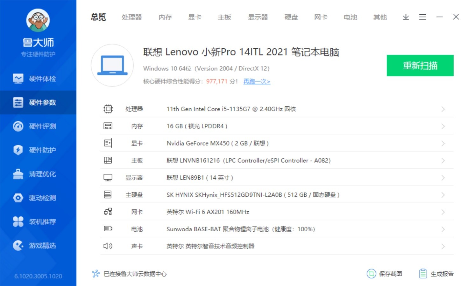468x286 pixels.
Task: Click "已连接鲁大师云数据中心" status text
Action: pos(135,274)
